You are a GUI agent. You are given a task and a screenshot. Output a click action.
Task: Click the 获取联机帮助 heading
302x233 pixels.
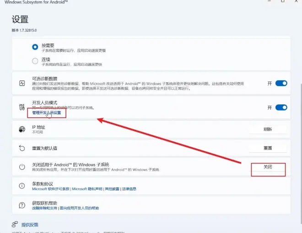44,203
